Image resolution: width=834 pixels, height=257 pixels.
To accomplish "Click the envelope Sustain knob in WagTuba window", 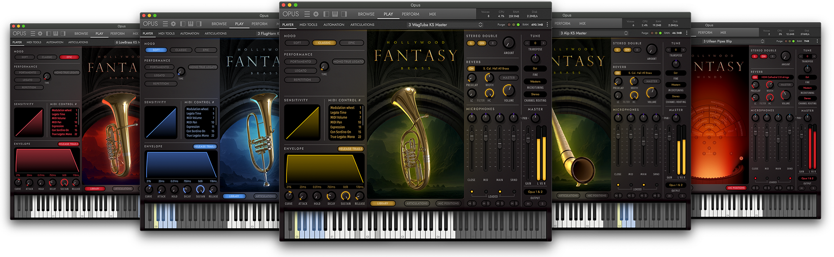I will click(345, 196).
